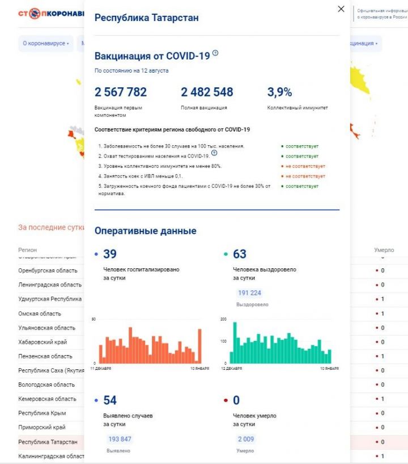Open help icon next to Вакцинация от COVID-19
The image size is (408, 464).
[215, 53]
